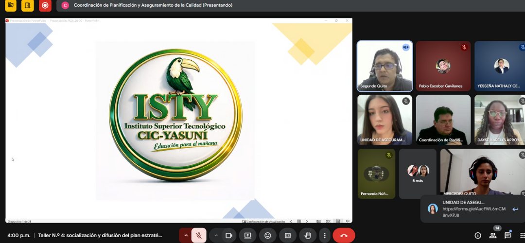This screenshot has height=243, width=525.
Task: Expand audio settings arrow beside microphone
Action: (185, 235)
